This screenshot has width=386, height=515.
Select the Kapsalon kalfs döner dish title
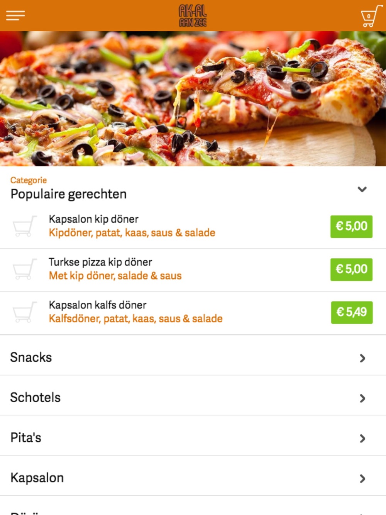pos(98,305)
